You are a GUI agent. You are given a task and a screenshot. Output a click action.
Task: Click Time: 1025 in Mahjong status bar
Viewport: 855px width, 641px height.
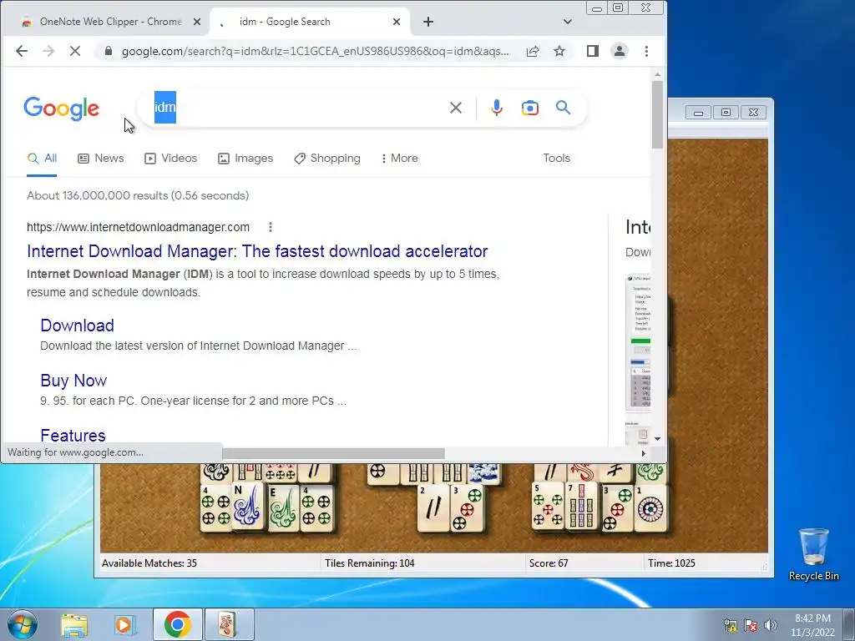pos(671,563)
